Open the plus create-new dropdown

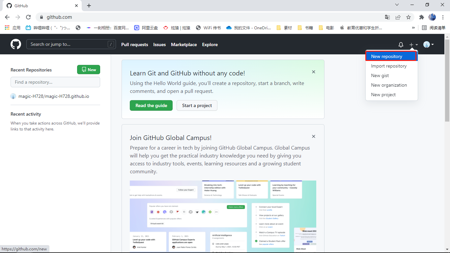point(413,44)
